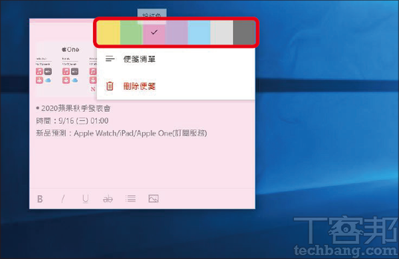Choose the light gray note color
The width and height of the screenshot is (399, 259).
pyautogui.click(x=221, y=33)
